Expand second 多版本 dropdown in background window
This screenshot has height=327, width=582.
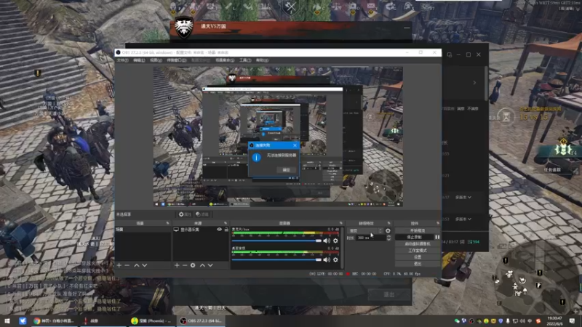[x=463, y=219]
